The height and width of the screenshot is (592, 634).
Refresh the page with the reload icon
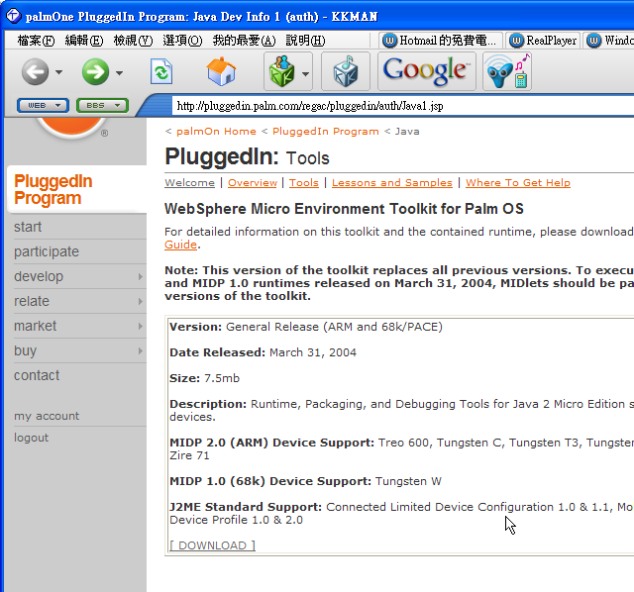point(161,71)
